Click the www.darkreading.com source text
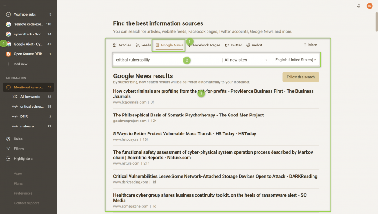The height and width of the screenshot is (214, 378). (130, 182)
